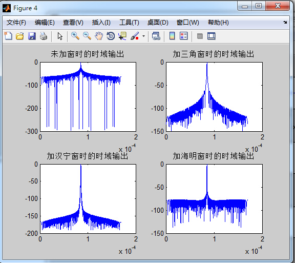The width and height of the screenshot is (295, 263).
Task: Toggle the Brush data tool
Action: 135,36
